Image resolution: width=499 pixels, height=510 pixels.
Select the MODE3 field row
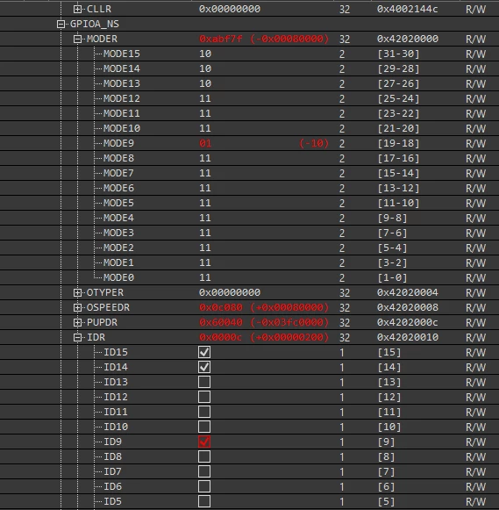249,233
